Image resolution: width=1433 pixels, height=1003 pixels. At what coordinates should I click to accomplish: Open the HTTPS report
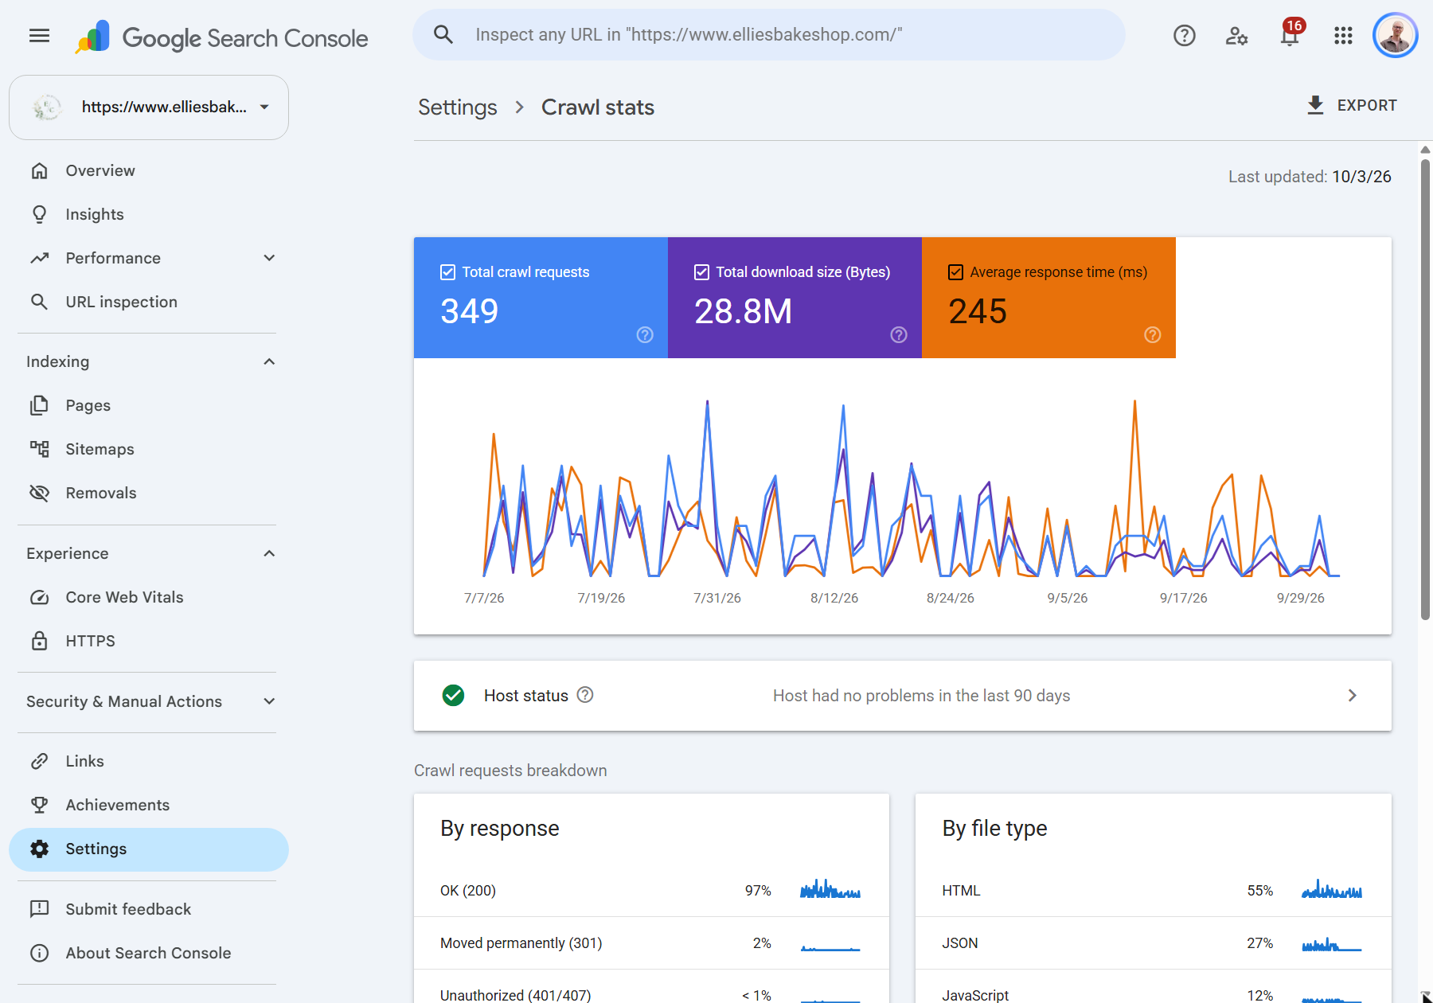point(149,641)
